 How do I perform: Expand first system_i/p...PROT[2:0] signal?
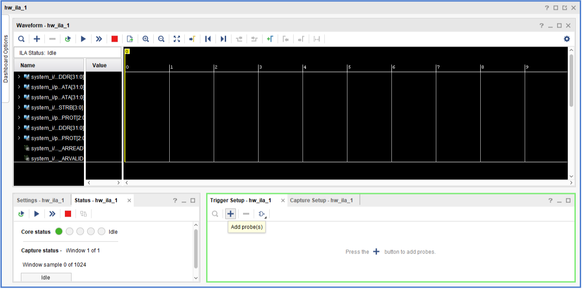click(19, 118)
